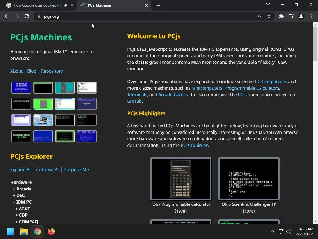Open the Arcade Games link
Image resolution: width=318 pixels, height=239 pixels.
point(173,95)
